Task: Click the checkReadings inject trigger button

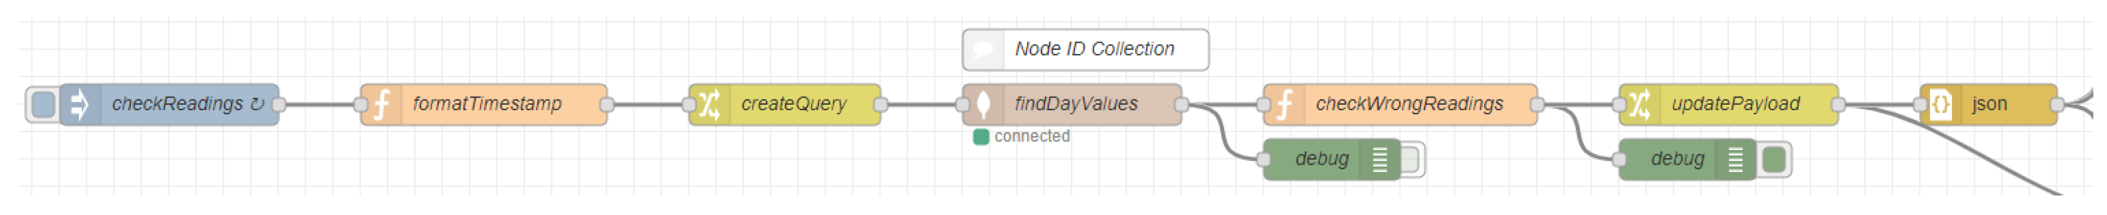Action: (x=43, y=105)
